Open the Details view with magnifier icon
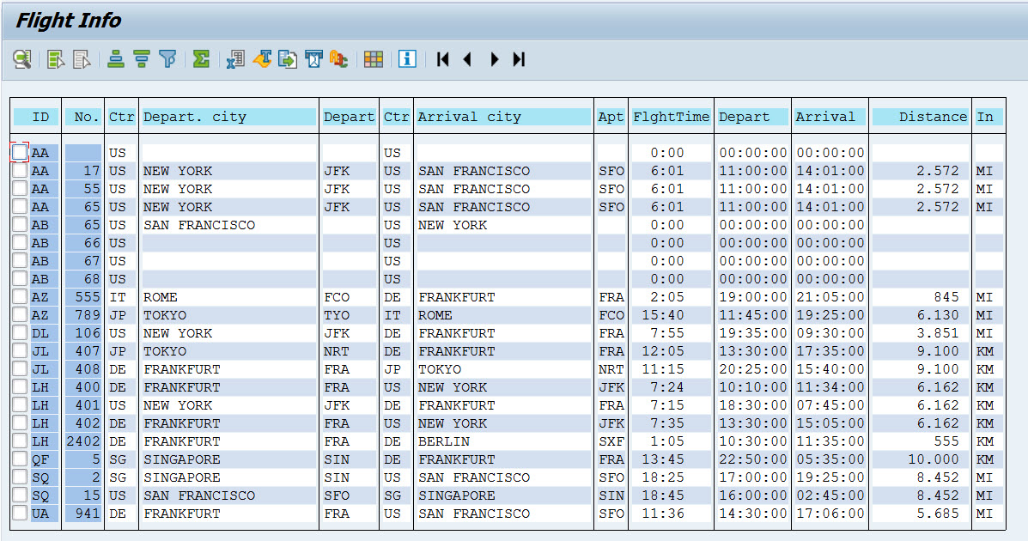1028x541 pixels. (x=21, y=59)
